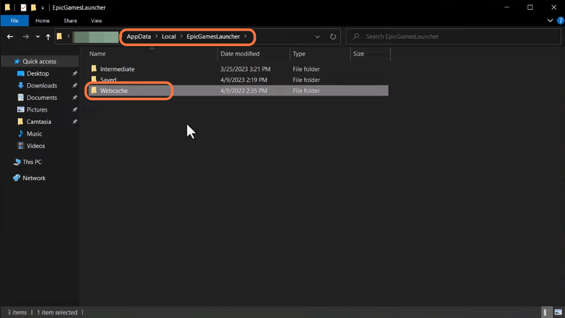Viewport: 565px width, 318px height.
Task: Click the Downloads blue arrow icon
Action: click(x=20, y=85)
